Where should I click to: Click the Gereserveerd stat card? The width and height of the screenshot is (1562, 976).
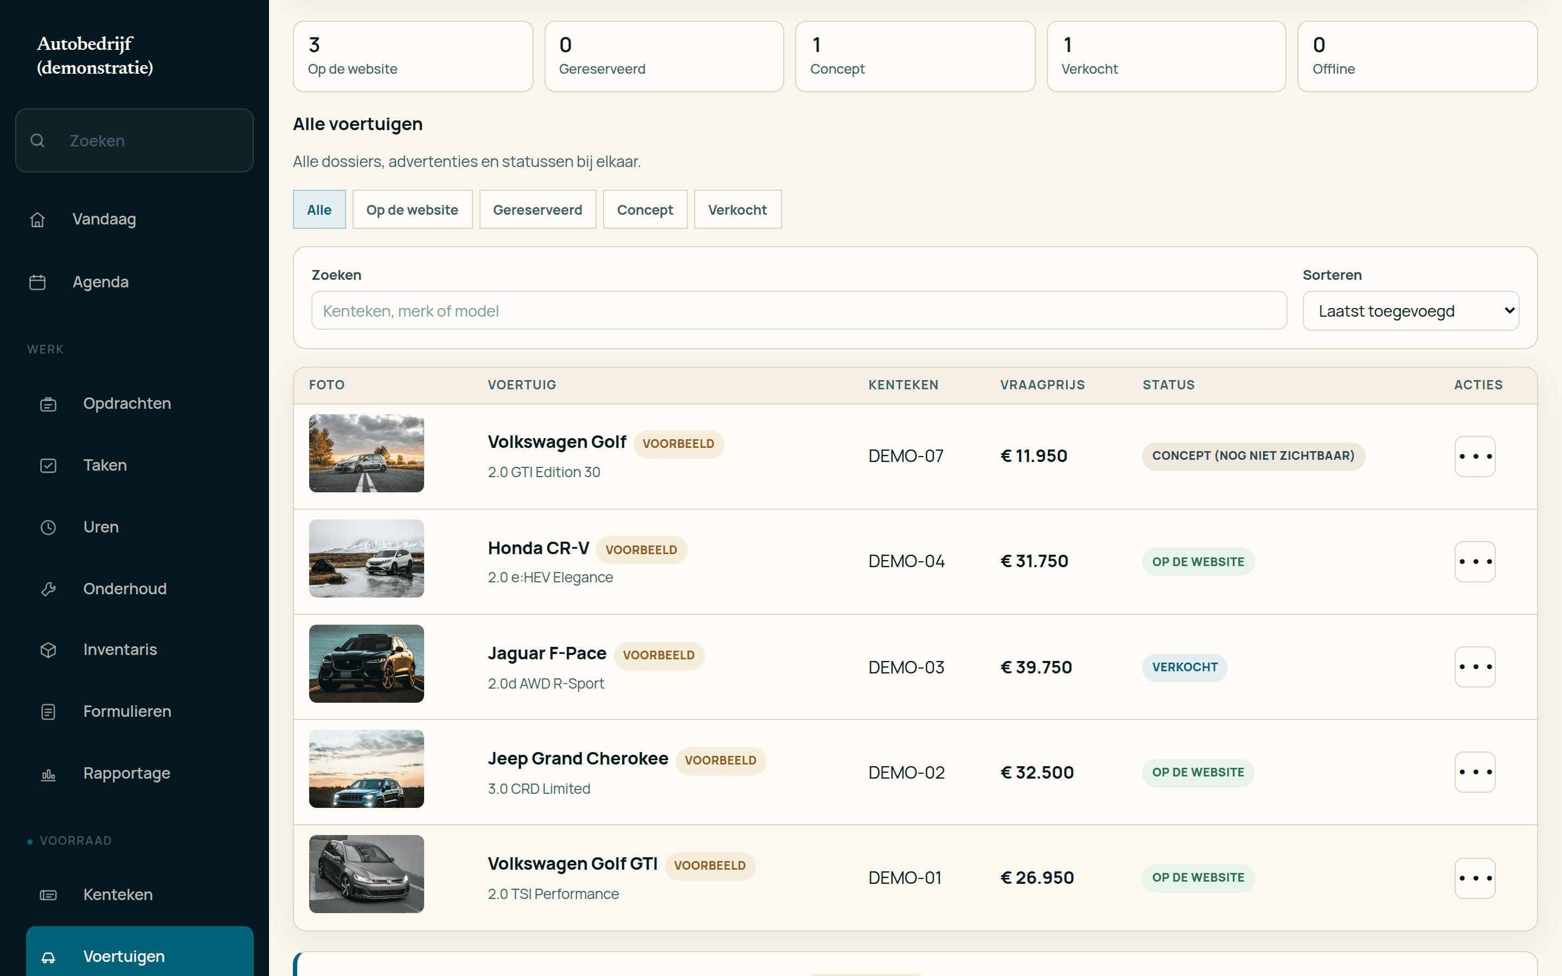coord(664,56)
